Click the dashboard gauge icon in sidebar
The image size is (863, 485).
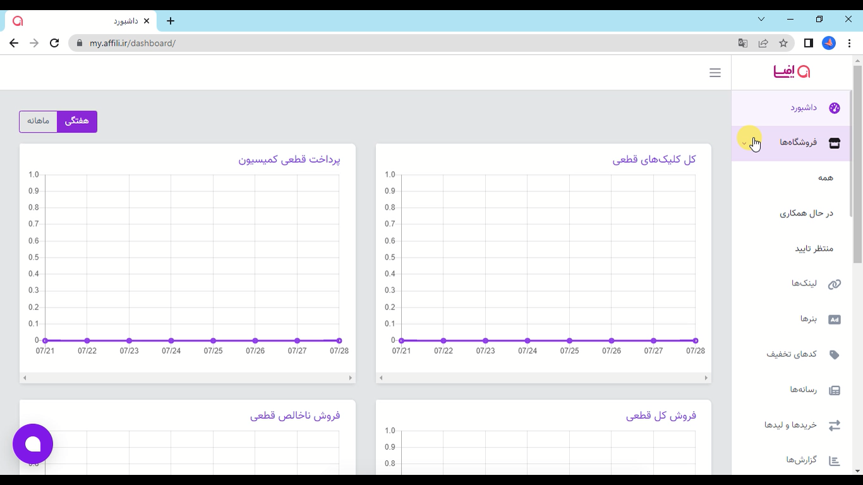(x=834, y=108)
